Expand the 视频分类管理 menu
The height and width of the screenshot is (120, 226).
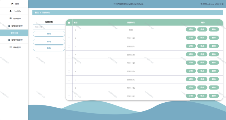17,26
